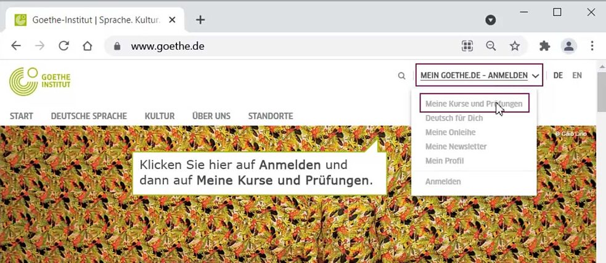
Task: Navigate back with the back arrow
Action: coord(16,45)
